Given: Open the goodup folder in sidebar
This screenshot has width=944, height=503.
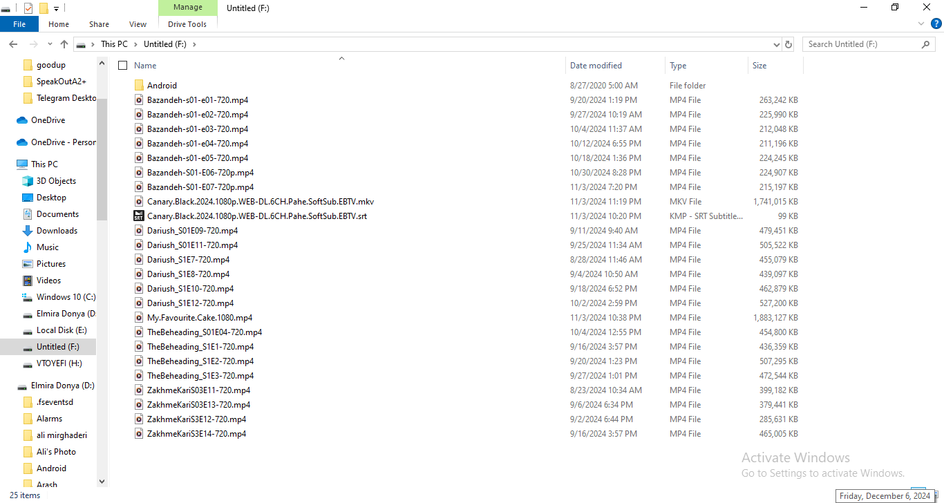Looking at the screenshot, I should tap(51, 65).
